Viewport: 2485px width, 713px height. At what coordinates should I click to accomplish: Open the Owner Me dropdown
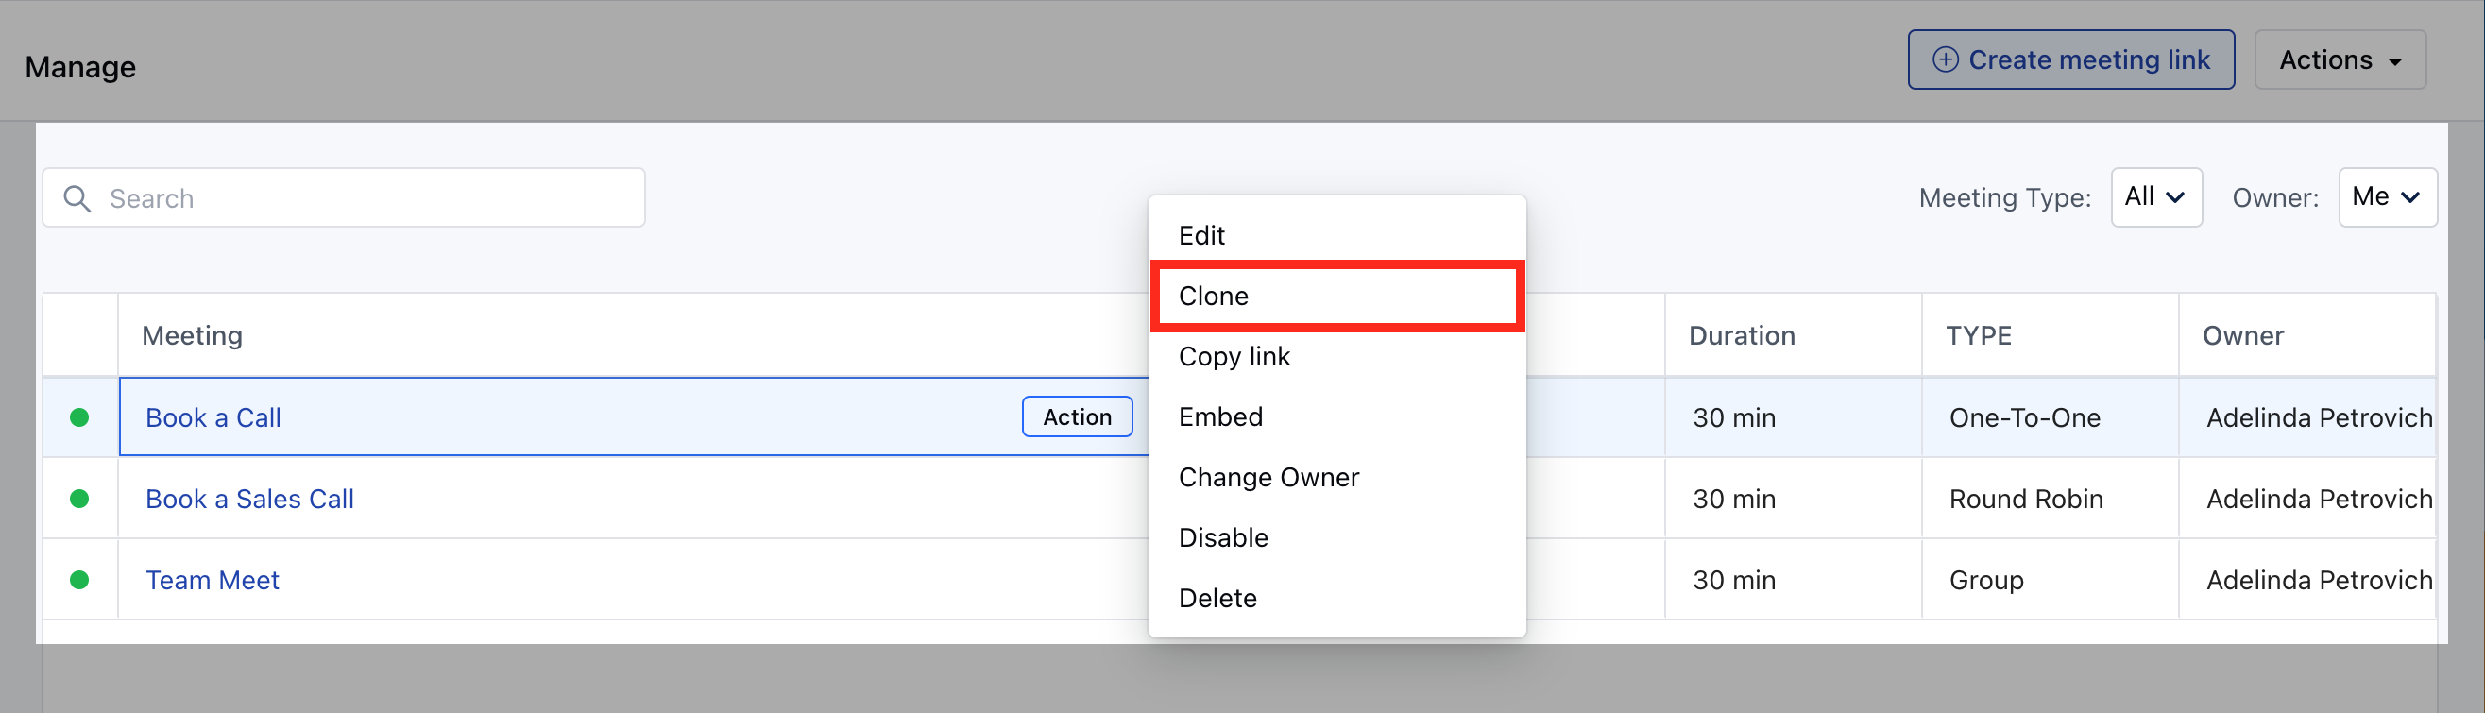click(2387, 196)
